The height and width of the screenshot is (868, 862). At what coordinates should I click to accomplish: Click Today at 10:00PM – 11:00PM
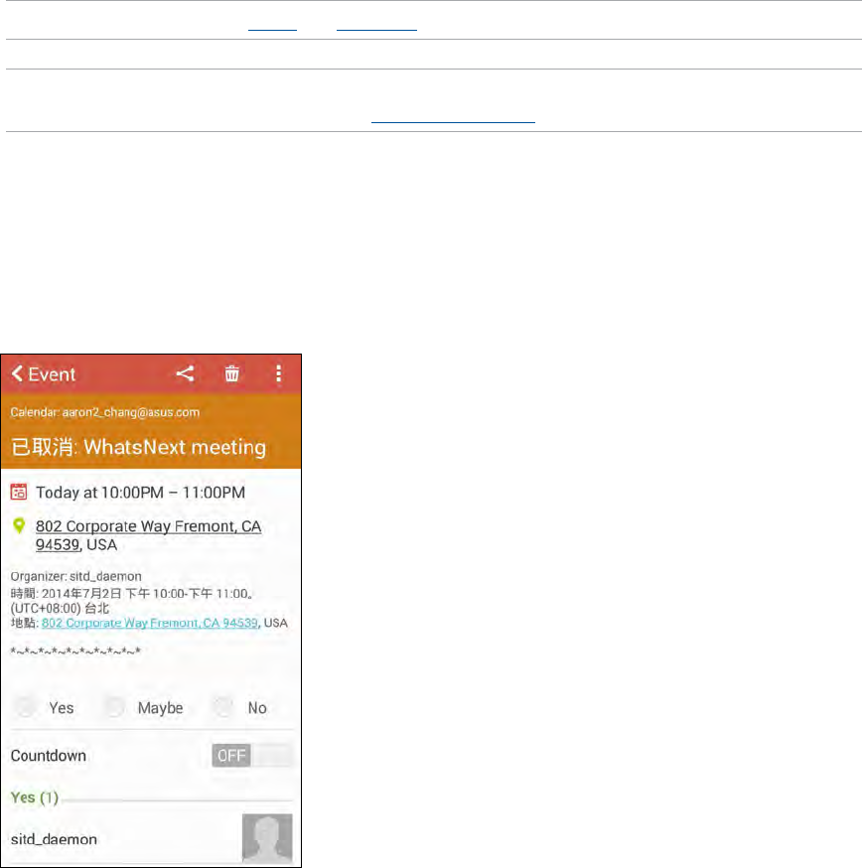[x=141, y=493]
